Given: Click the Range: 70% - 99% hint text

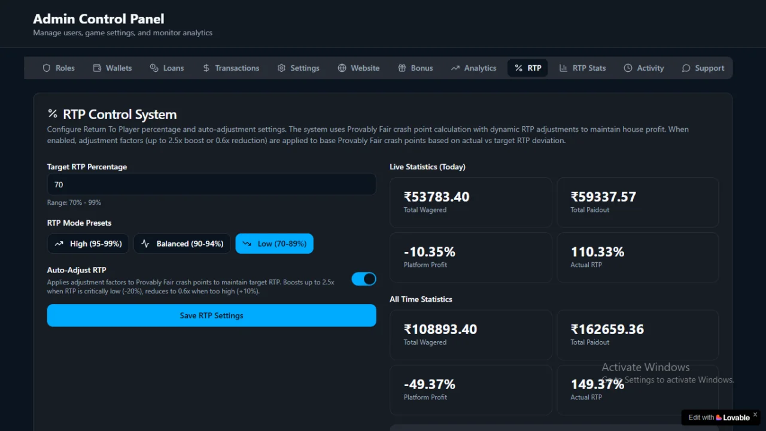Looking at the screenshot, I should 74,202.
